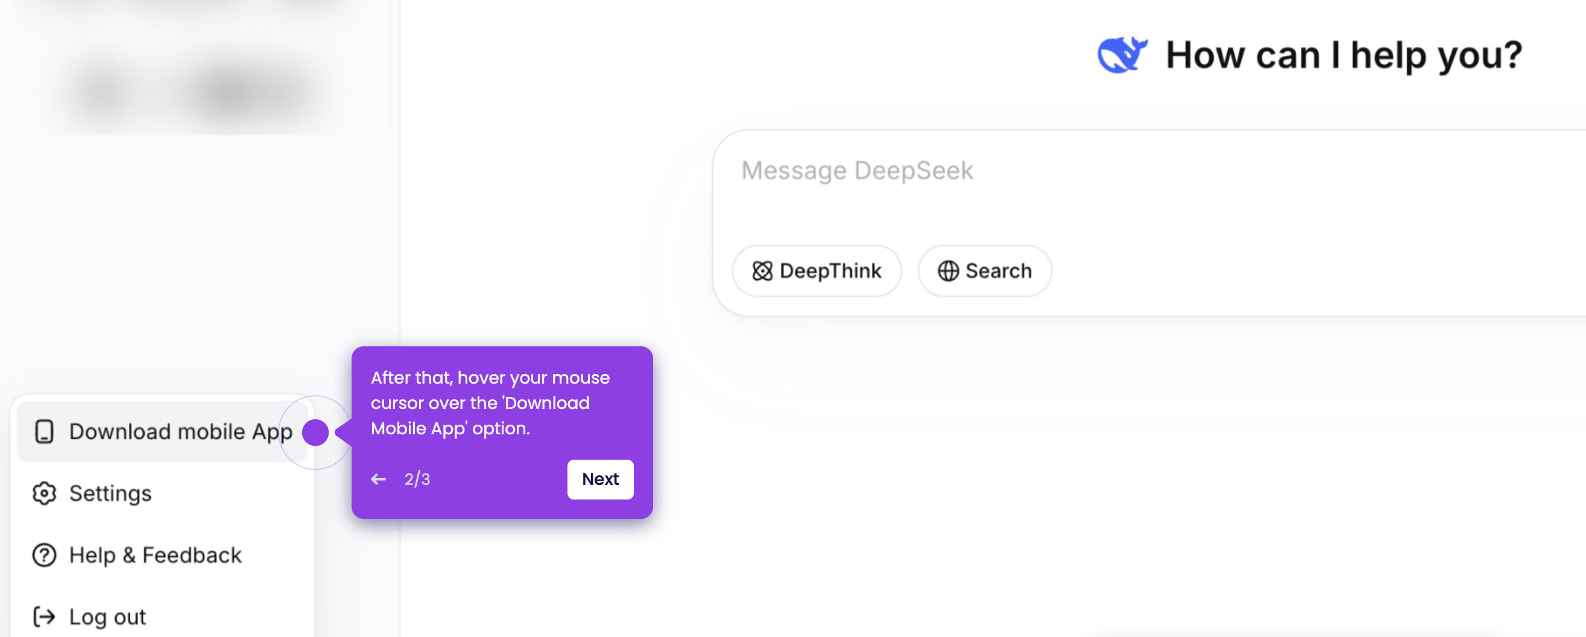This screenshot has width=1586, height=637.
Task: Click the 'How can I help you?' heading
Action: [1344, 55]
